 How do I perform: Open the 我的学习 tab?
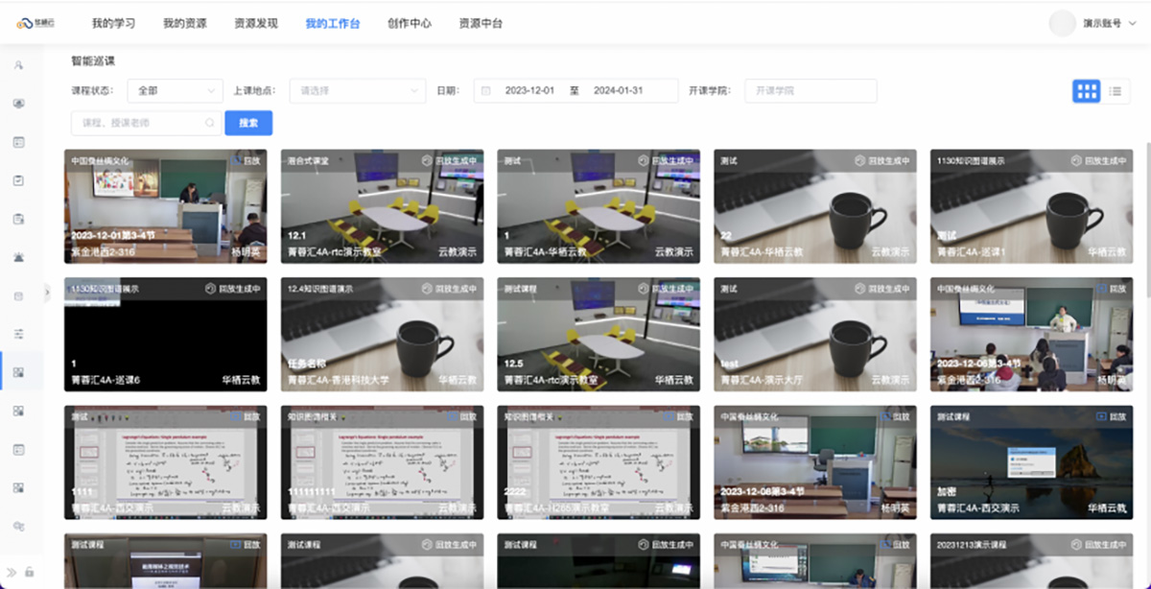coord(113,23)
